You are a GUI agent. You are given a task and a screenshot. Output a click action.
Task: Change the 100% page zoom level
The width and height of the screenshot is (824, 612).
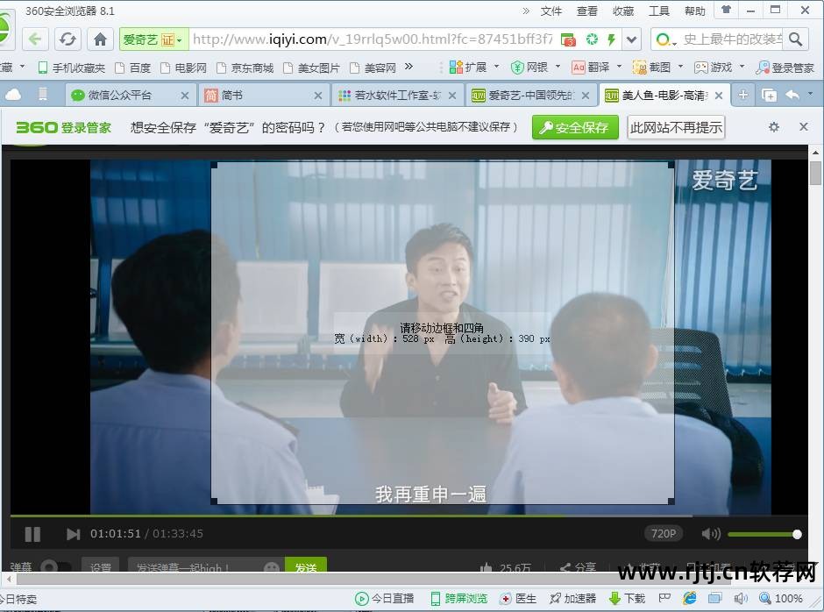pos(781,598)
